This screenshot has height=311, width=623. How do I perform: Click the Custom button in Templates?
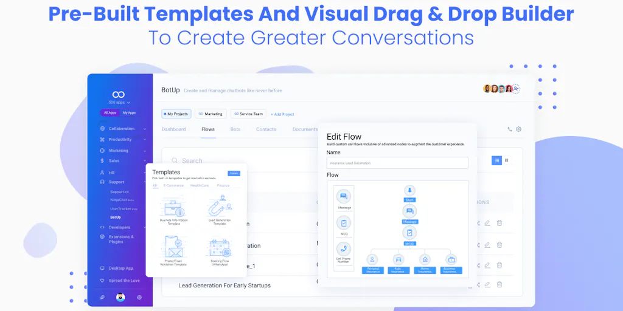click(x=234, y=173)
